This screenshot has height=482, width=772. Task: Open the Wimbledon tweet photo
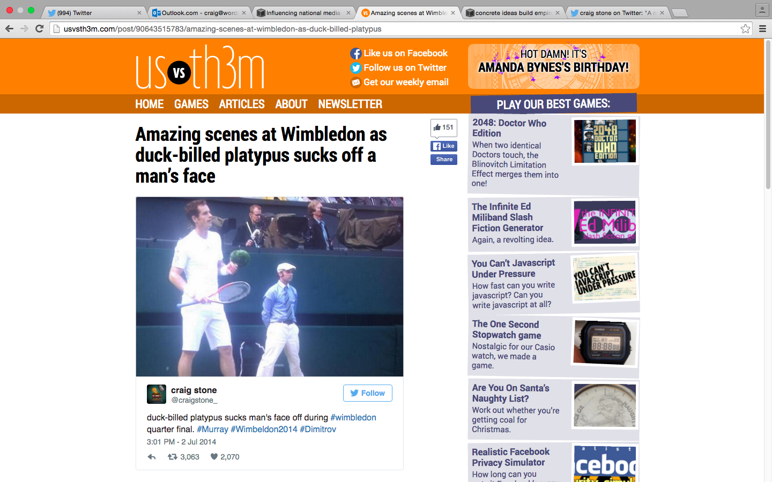(x=270, y=287)
